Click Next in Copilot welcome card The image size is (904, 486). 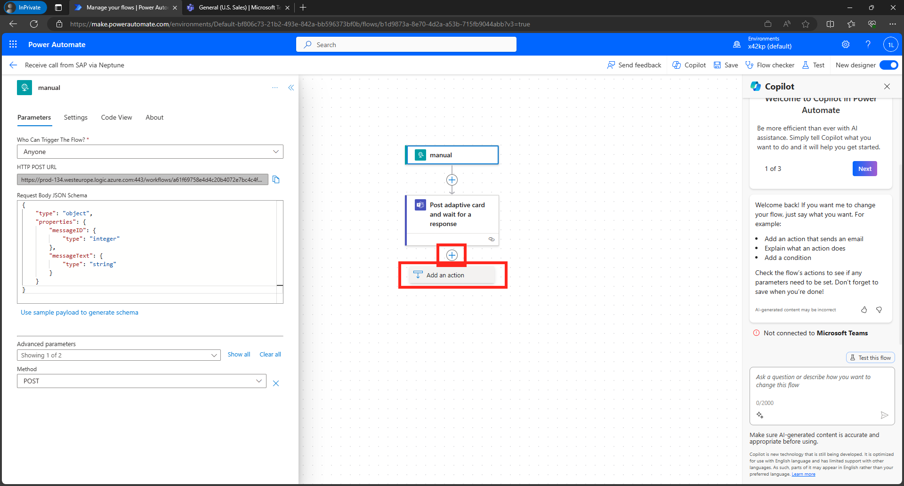(x=864, y=169)
